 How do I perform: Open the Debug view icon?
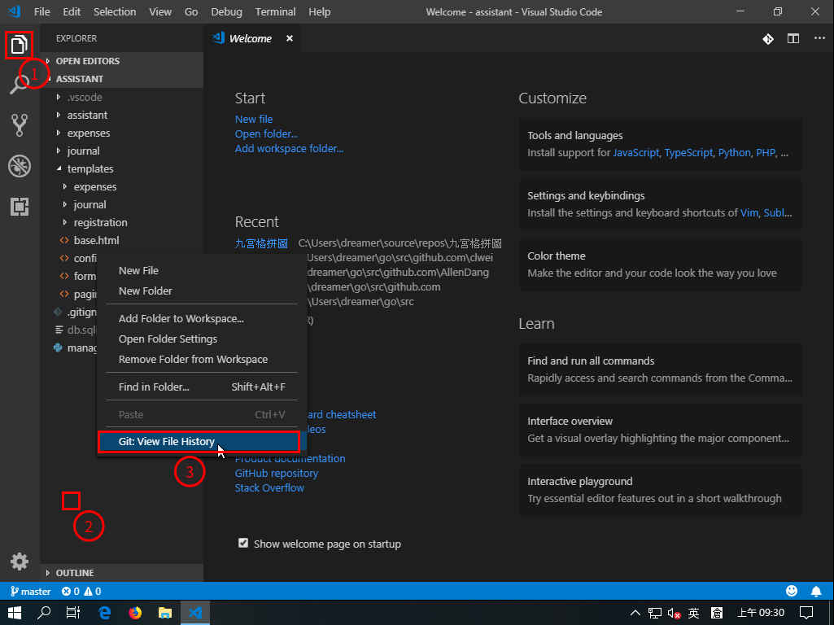tap(20, 166)
